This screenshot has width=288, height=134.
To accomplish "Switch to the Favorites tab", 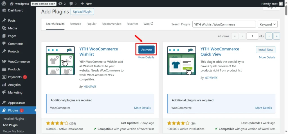I will point(132,24).
